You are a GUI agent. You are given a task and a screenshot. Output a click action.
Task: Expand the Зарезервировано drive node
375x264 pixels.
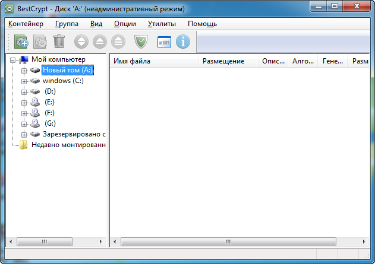[24, 134]
